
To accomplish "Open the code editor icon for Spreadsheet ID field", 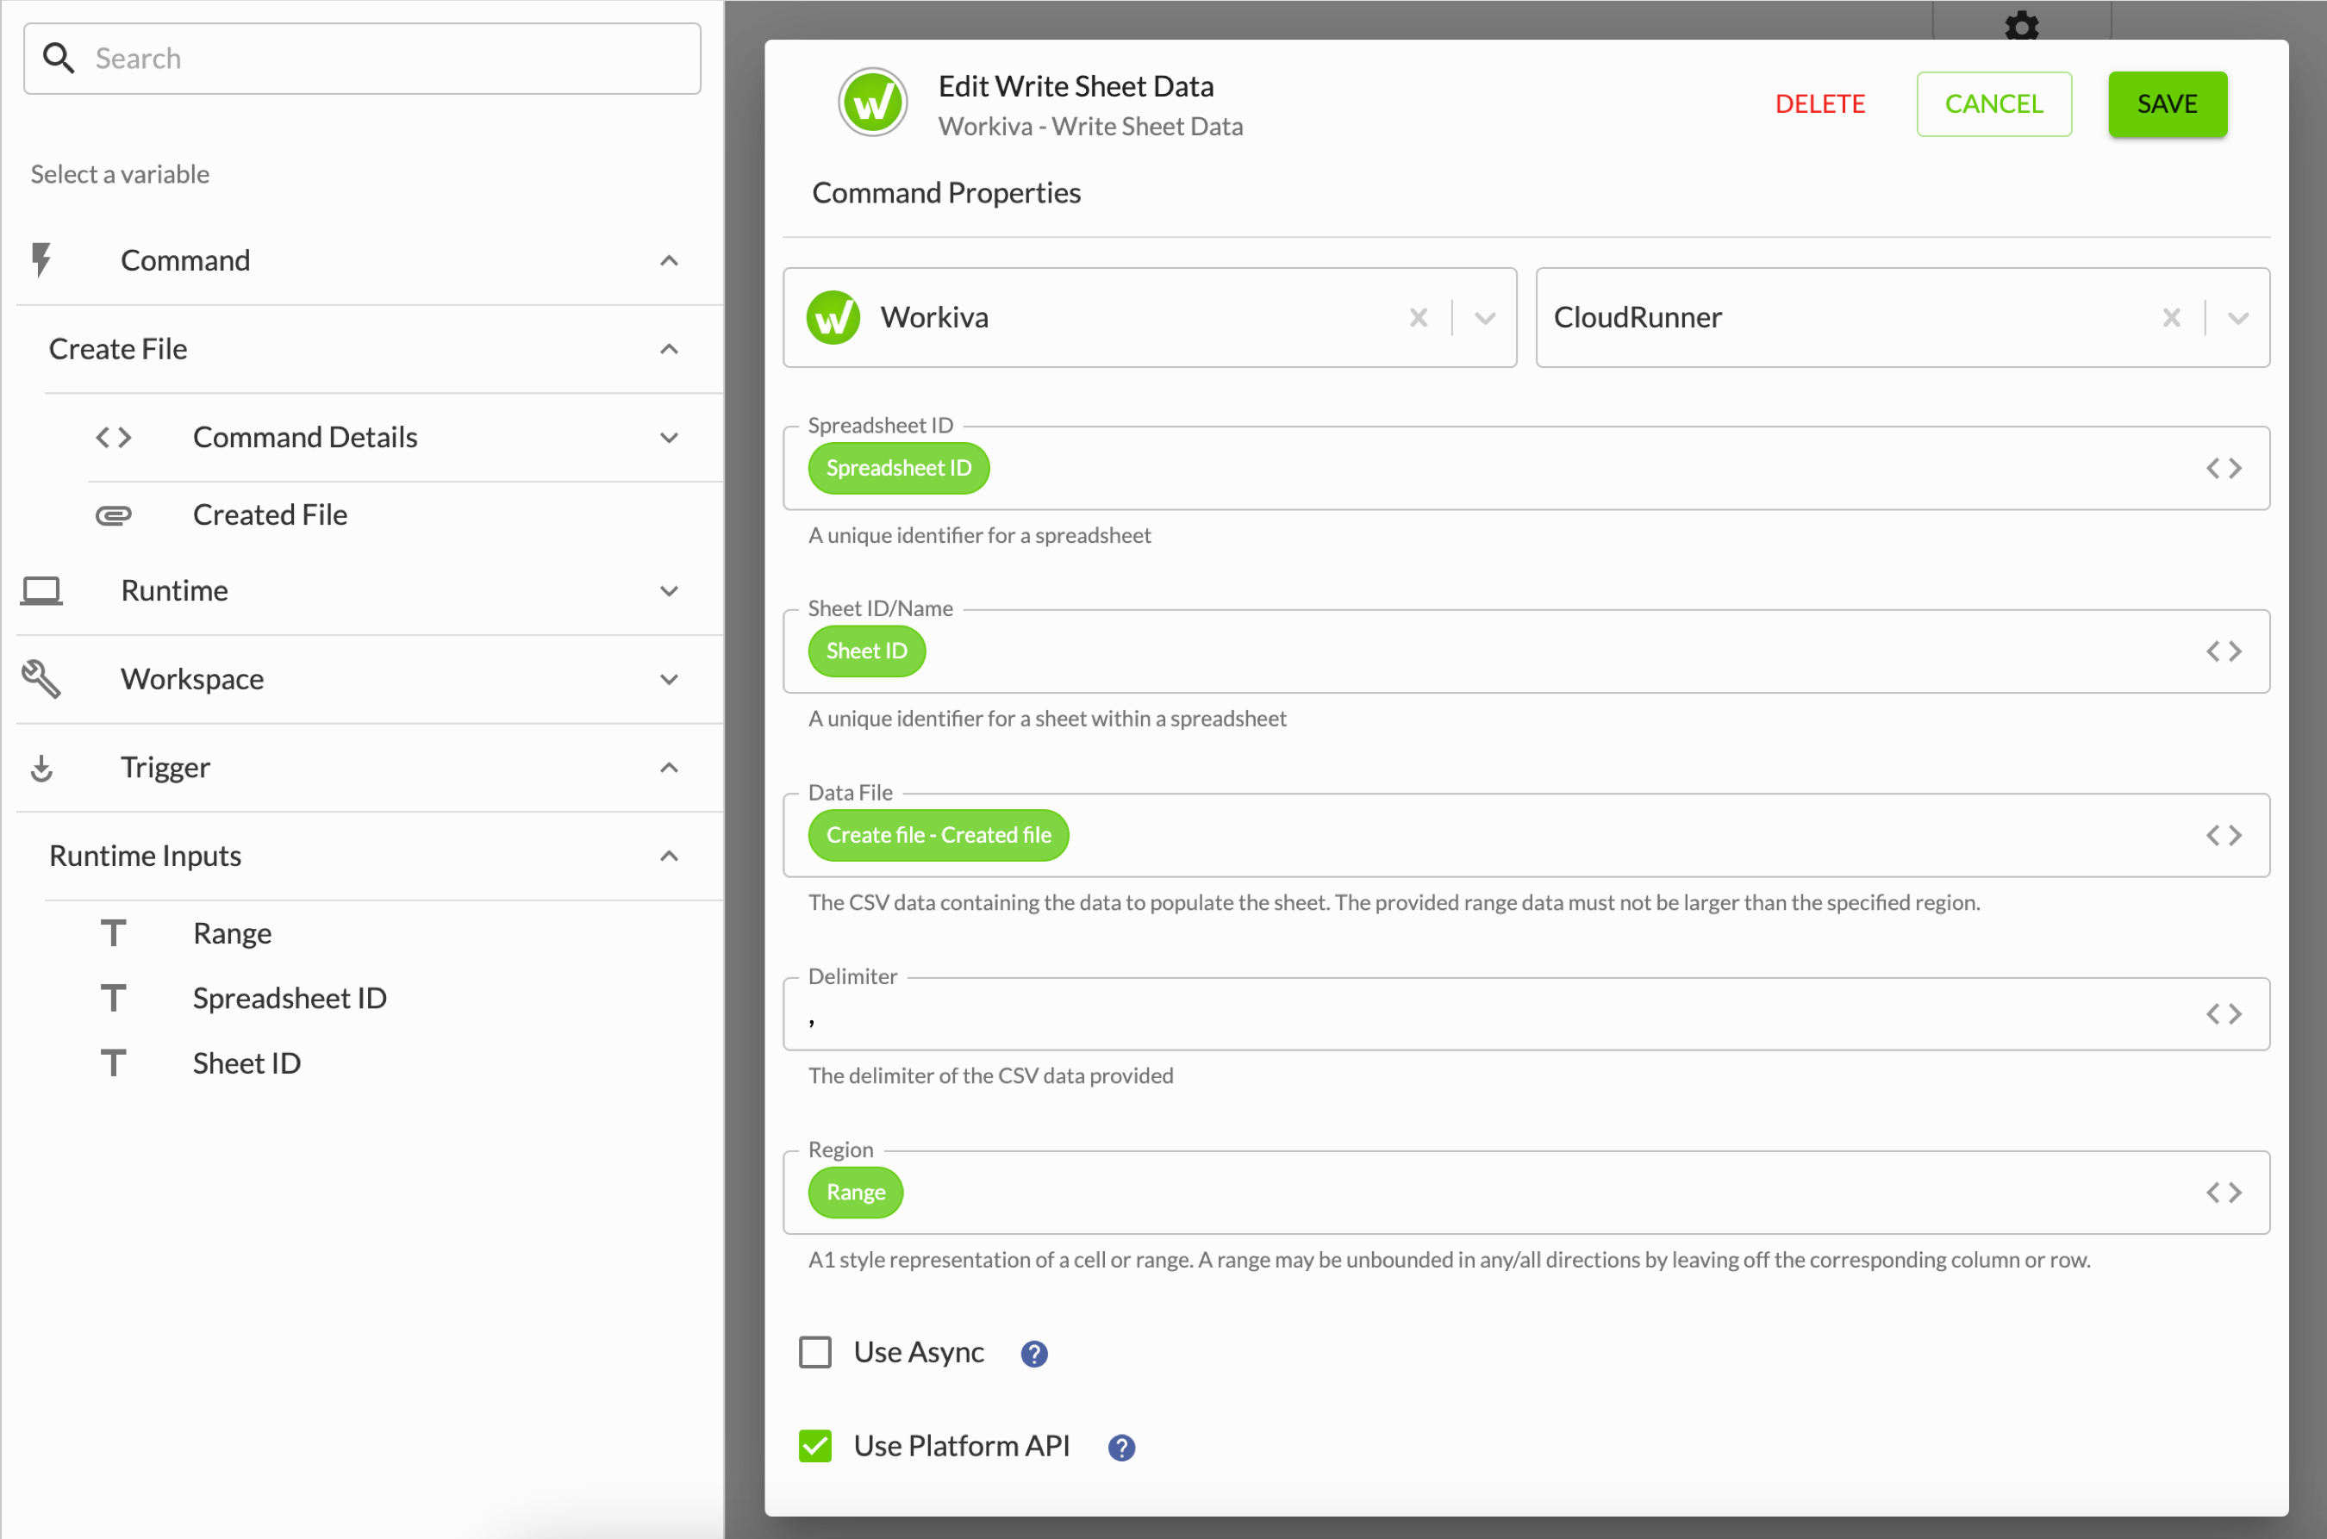I will [x=2224, y=468].
